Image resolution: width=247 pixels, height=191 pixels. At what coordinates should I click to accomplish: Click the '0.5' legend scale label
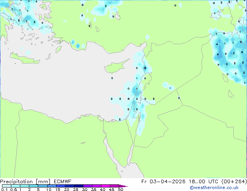pos(13,189)
